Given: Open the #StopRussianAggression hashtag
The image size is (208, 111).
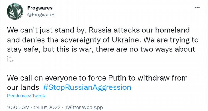Looking at the screenshot, I should tap(87, 87).
